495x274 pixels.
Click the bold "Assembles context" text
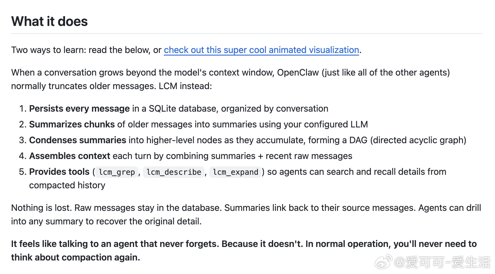tap(70, 156)
